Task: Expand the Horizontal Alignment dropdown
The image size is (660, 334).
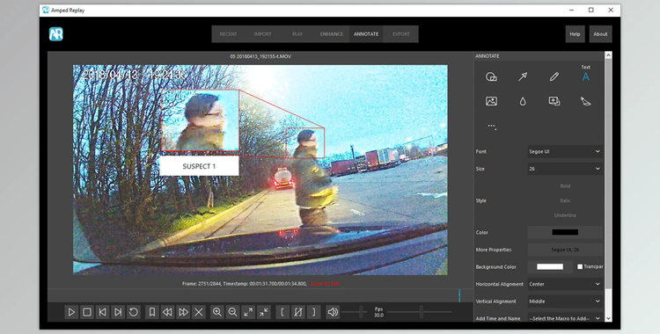Action: click(x=565, y=284)
